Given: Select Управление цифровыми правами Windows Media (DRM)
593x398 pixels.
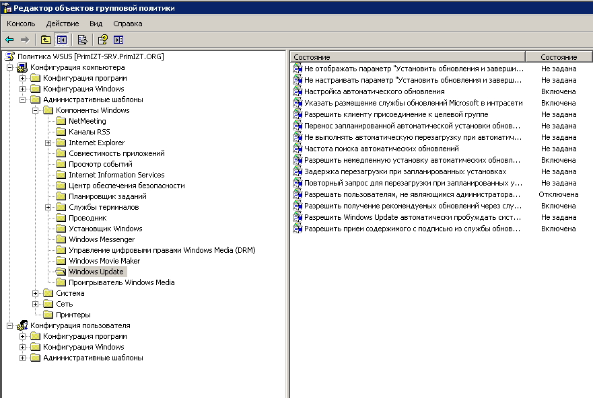Looking at the screenshot, I should pos(162,250).
